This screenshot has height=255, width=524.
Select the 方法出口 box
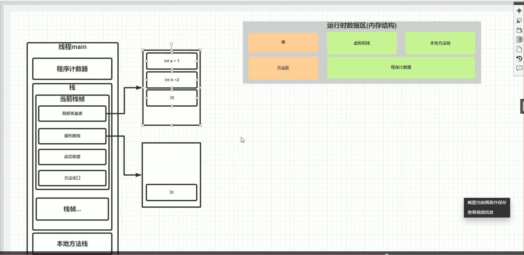coord(72,178)
